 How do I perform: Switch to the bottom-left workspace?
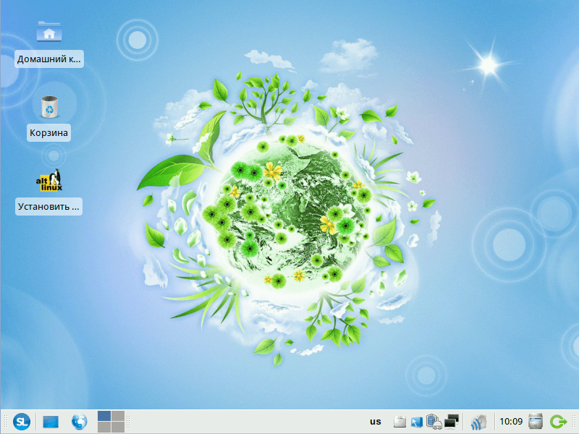click(x=104, y=427)
